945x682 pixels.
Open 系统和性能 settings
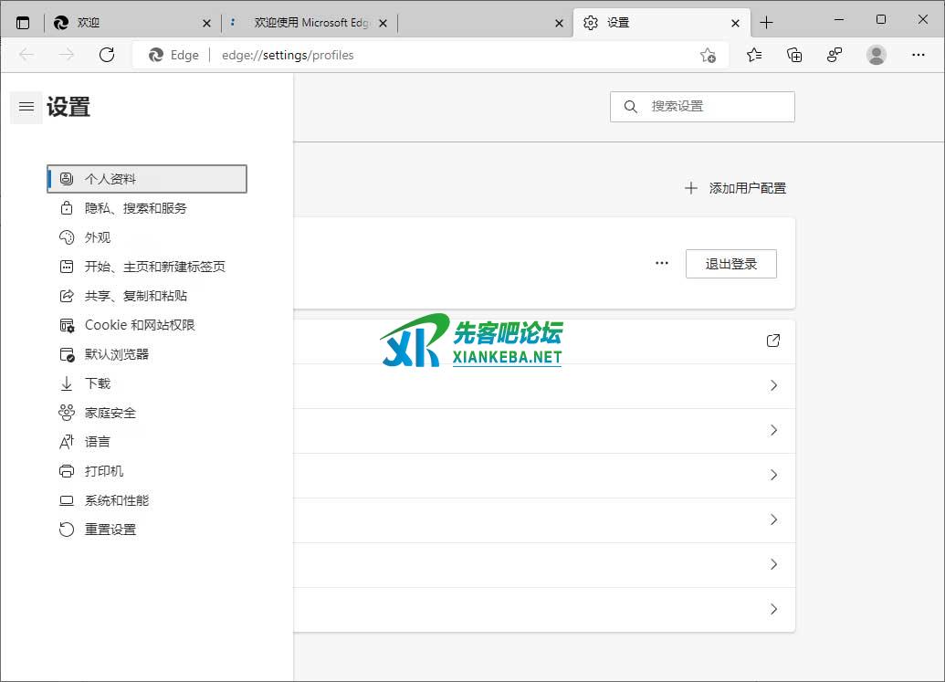click(x=117, y=500)
